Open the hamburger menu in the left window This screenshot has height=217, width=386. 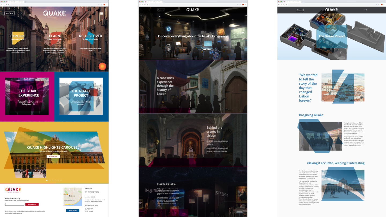coord(102,13)
